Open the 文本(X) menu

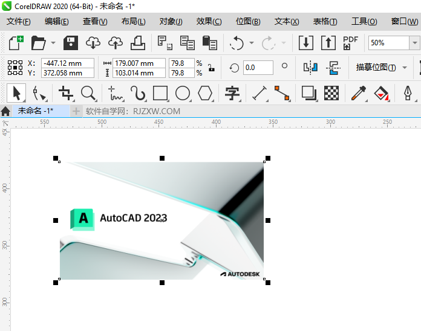(287, 21)
